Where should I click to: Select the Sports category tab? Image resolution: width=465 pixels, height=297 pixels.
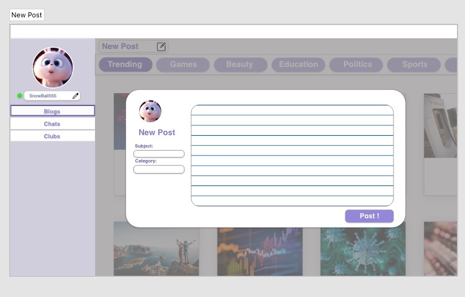[x=413, y=64]
